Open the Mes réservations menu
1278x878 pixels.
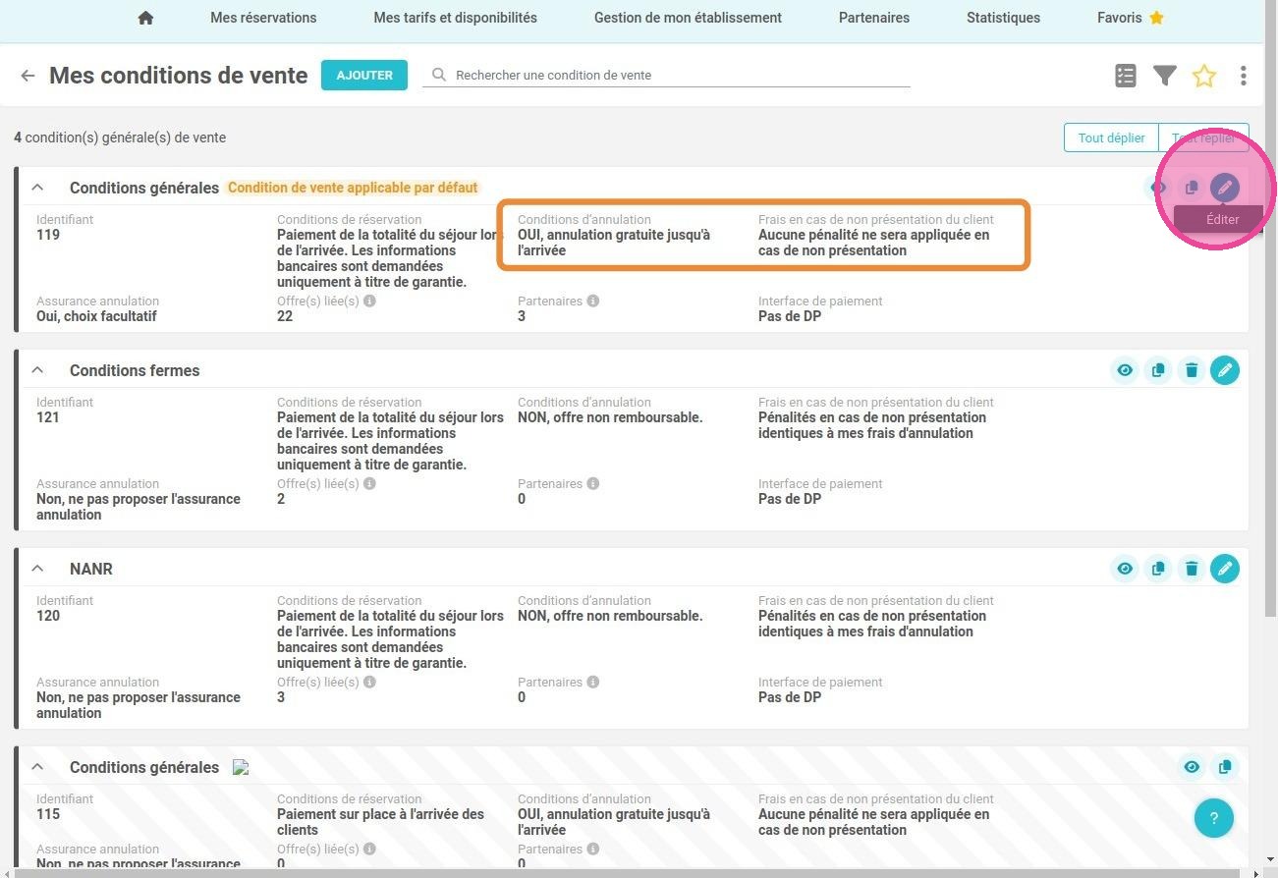tap(263, 18)
